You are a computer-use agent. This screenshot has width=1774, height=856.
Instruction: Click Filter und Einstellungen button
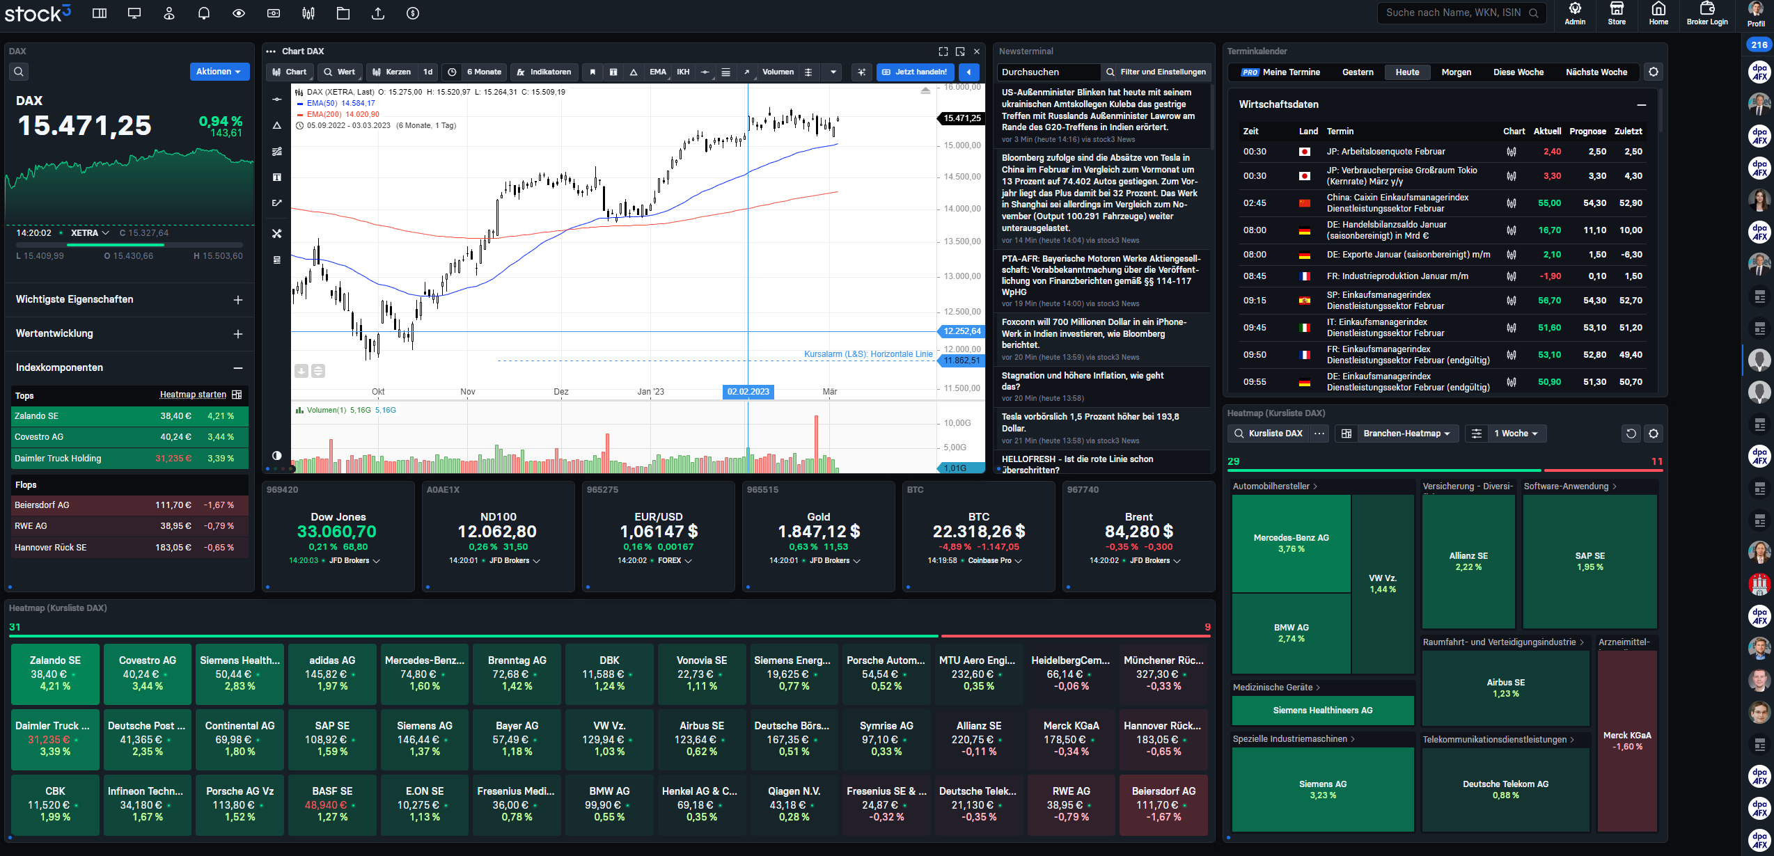(x=1160, y=71)
